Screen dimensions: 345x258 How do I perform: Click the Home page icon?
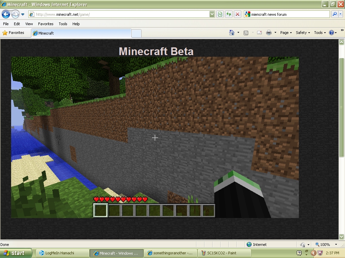[x=232, y=33]
